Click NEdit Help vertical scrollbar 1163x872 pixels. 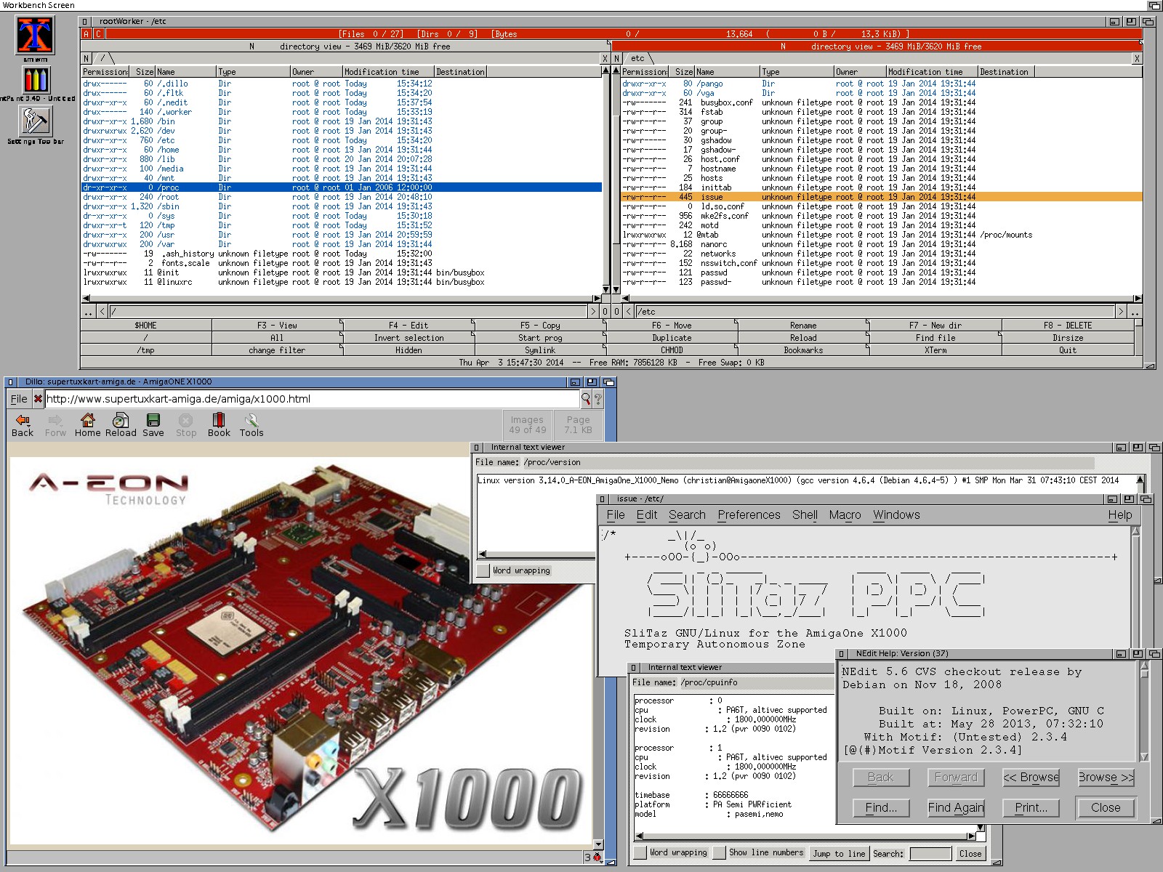click(x=1144, y=712)
